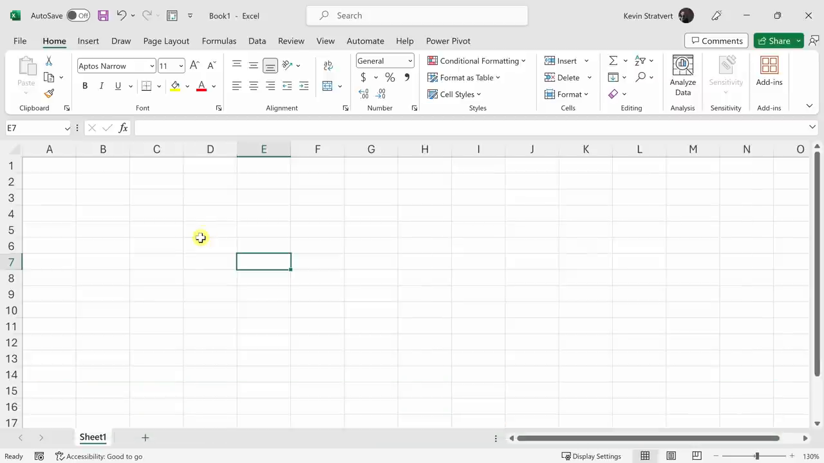
Task: Toggle the AutoSave switch
Action: coord(79,15)
